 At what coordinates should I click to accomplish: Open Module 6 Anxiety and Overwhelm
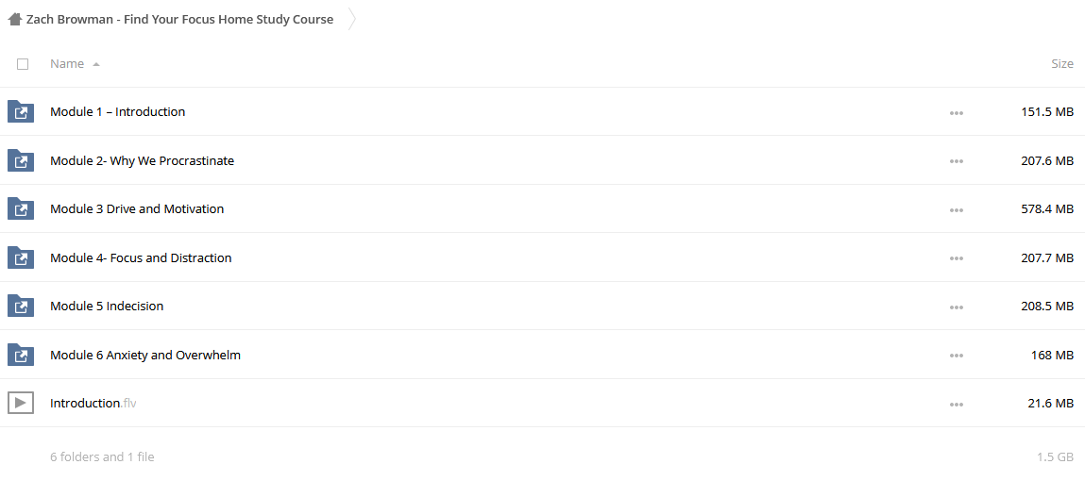(145, 355)
